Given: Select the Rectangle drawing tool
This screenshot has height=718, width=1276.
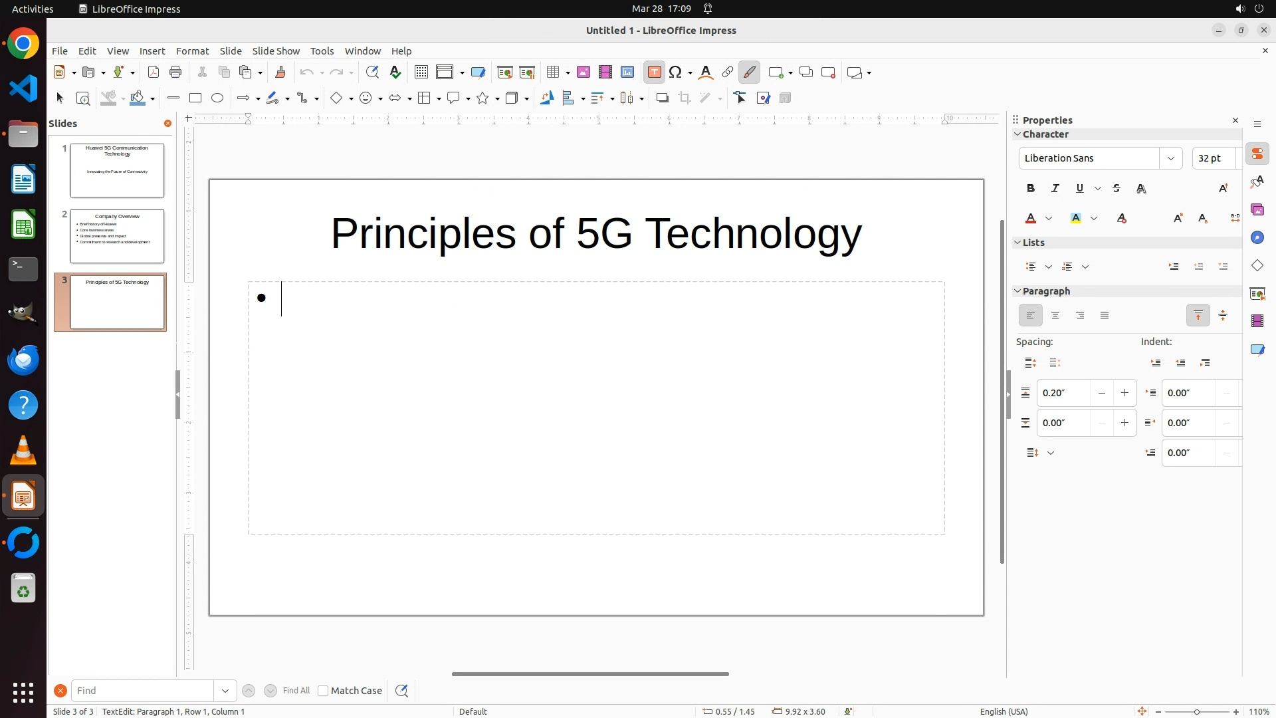Looking at the screenshot, I should tap(195, 98).
